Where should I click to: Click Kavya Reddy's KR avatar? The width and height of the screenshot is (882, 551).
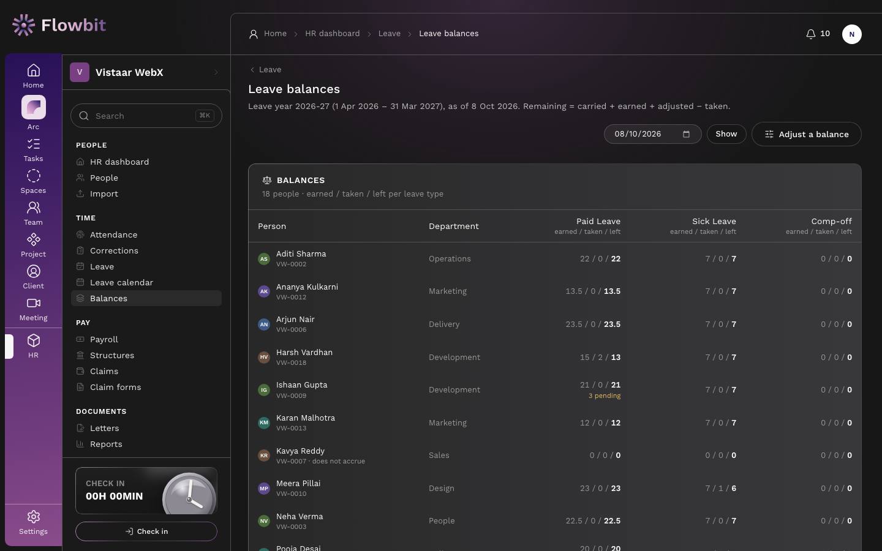point(264,455)
